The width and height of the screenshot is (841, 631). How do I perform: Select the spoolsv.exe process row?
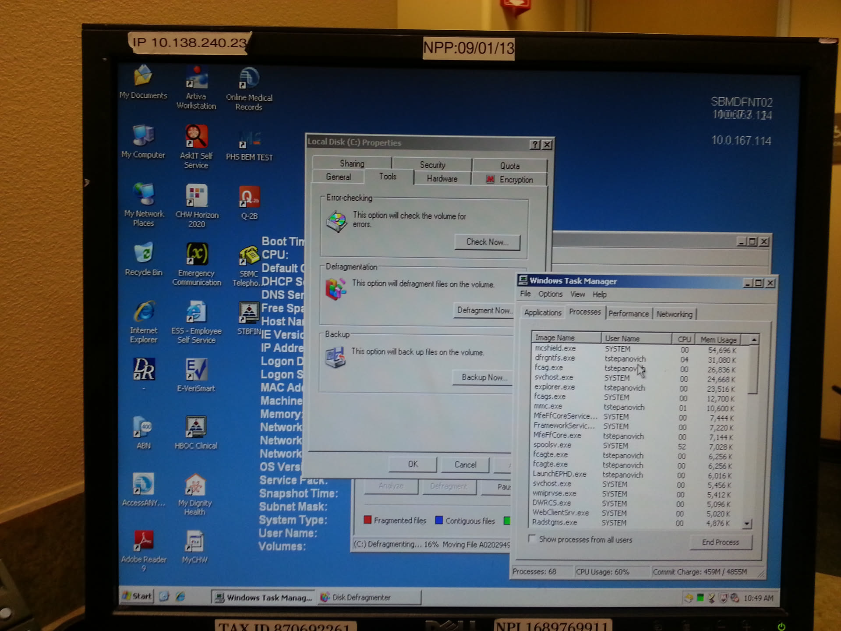tap(553, 445)
